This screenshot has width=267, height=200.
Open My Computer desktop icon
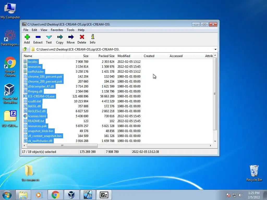click(x=10, y=11)
